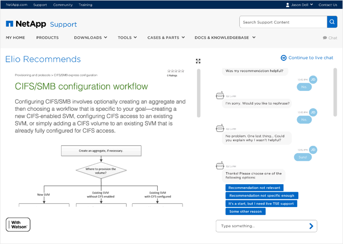Click the bot avatar above "Thanks! Please choose"
The image size is (343, 244).
coord(220,166)
